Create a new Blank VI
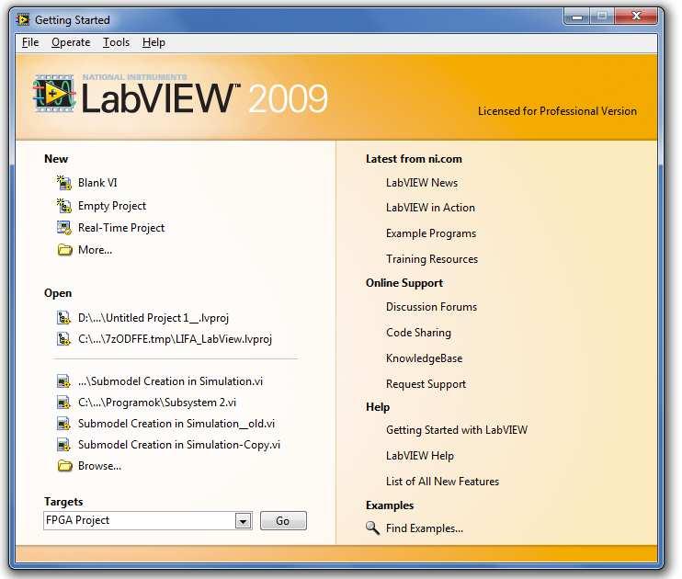This screenshot has width=682, height=579. tap(97, 183)
